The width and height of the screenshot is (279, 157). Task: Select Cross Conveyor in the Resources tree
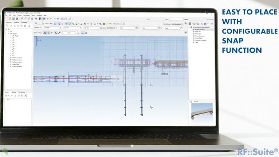tap(17, 66)
